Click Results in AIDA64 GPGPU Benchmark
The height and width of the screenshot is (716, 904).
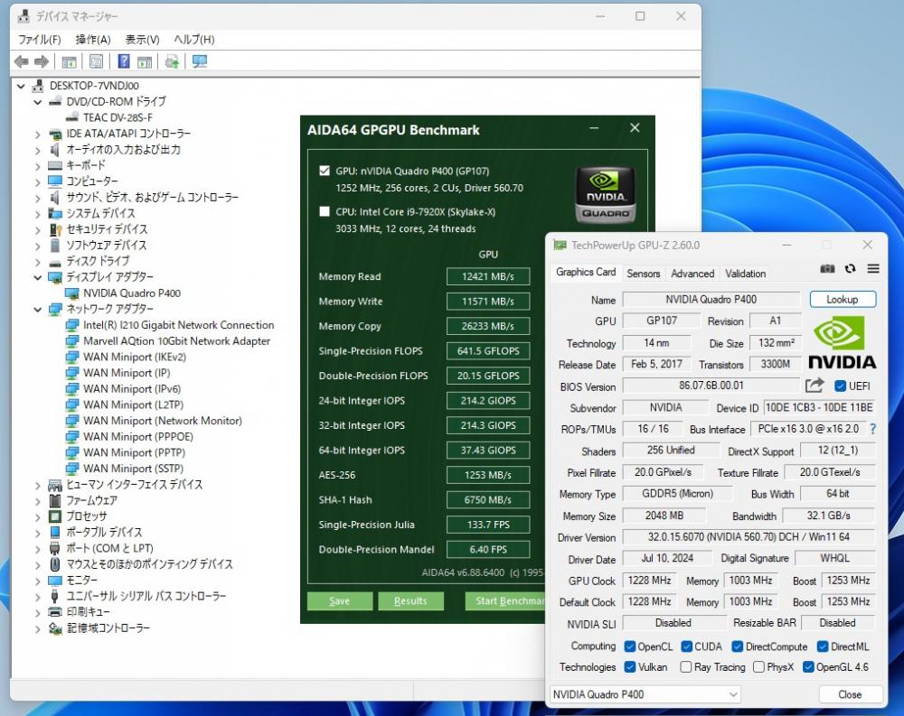[x=410, y=600]
